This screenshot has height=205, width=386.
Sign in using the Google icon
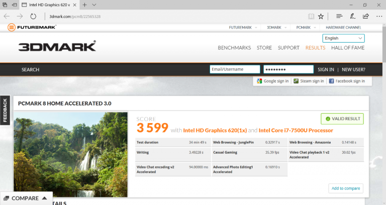coord(259,81)
